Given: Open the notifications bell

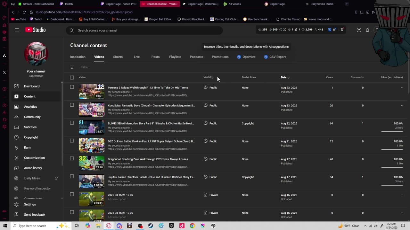Looking at the screenshot, I should 367,30.
